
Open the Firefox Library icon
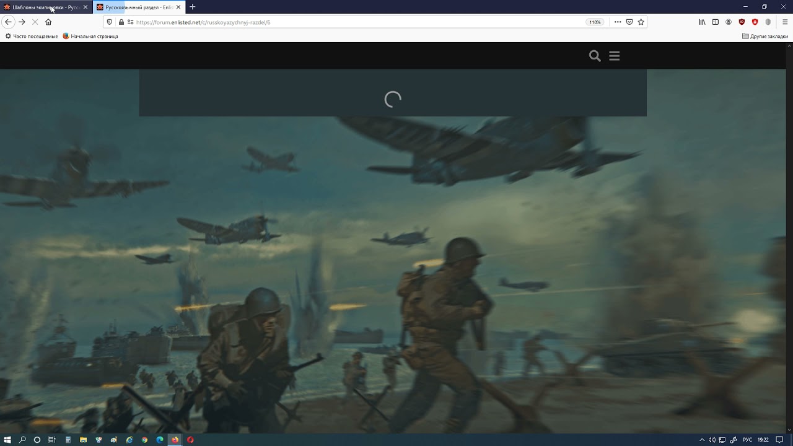tap(702, 22)
